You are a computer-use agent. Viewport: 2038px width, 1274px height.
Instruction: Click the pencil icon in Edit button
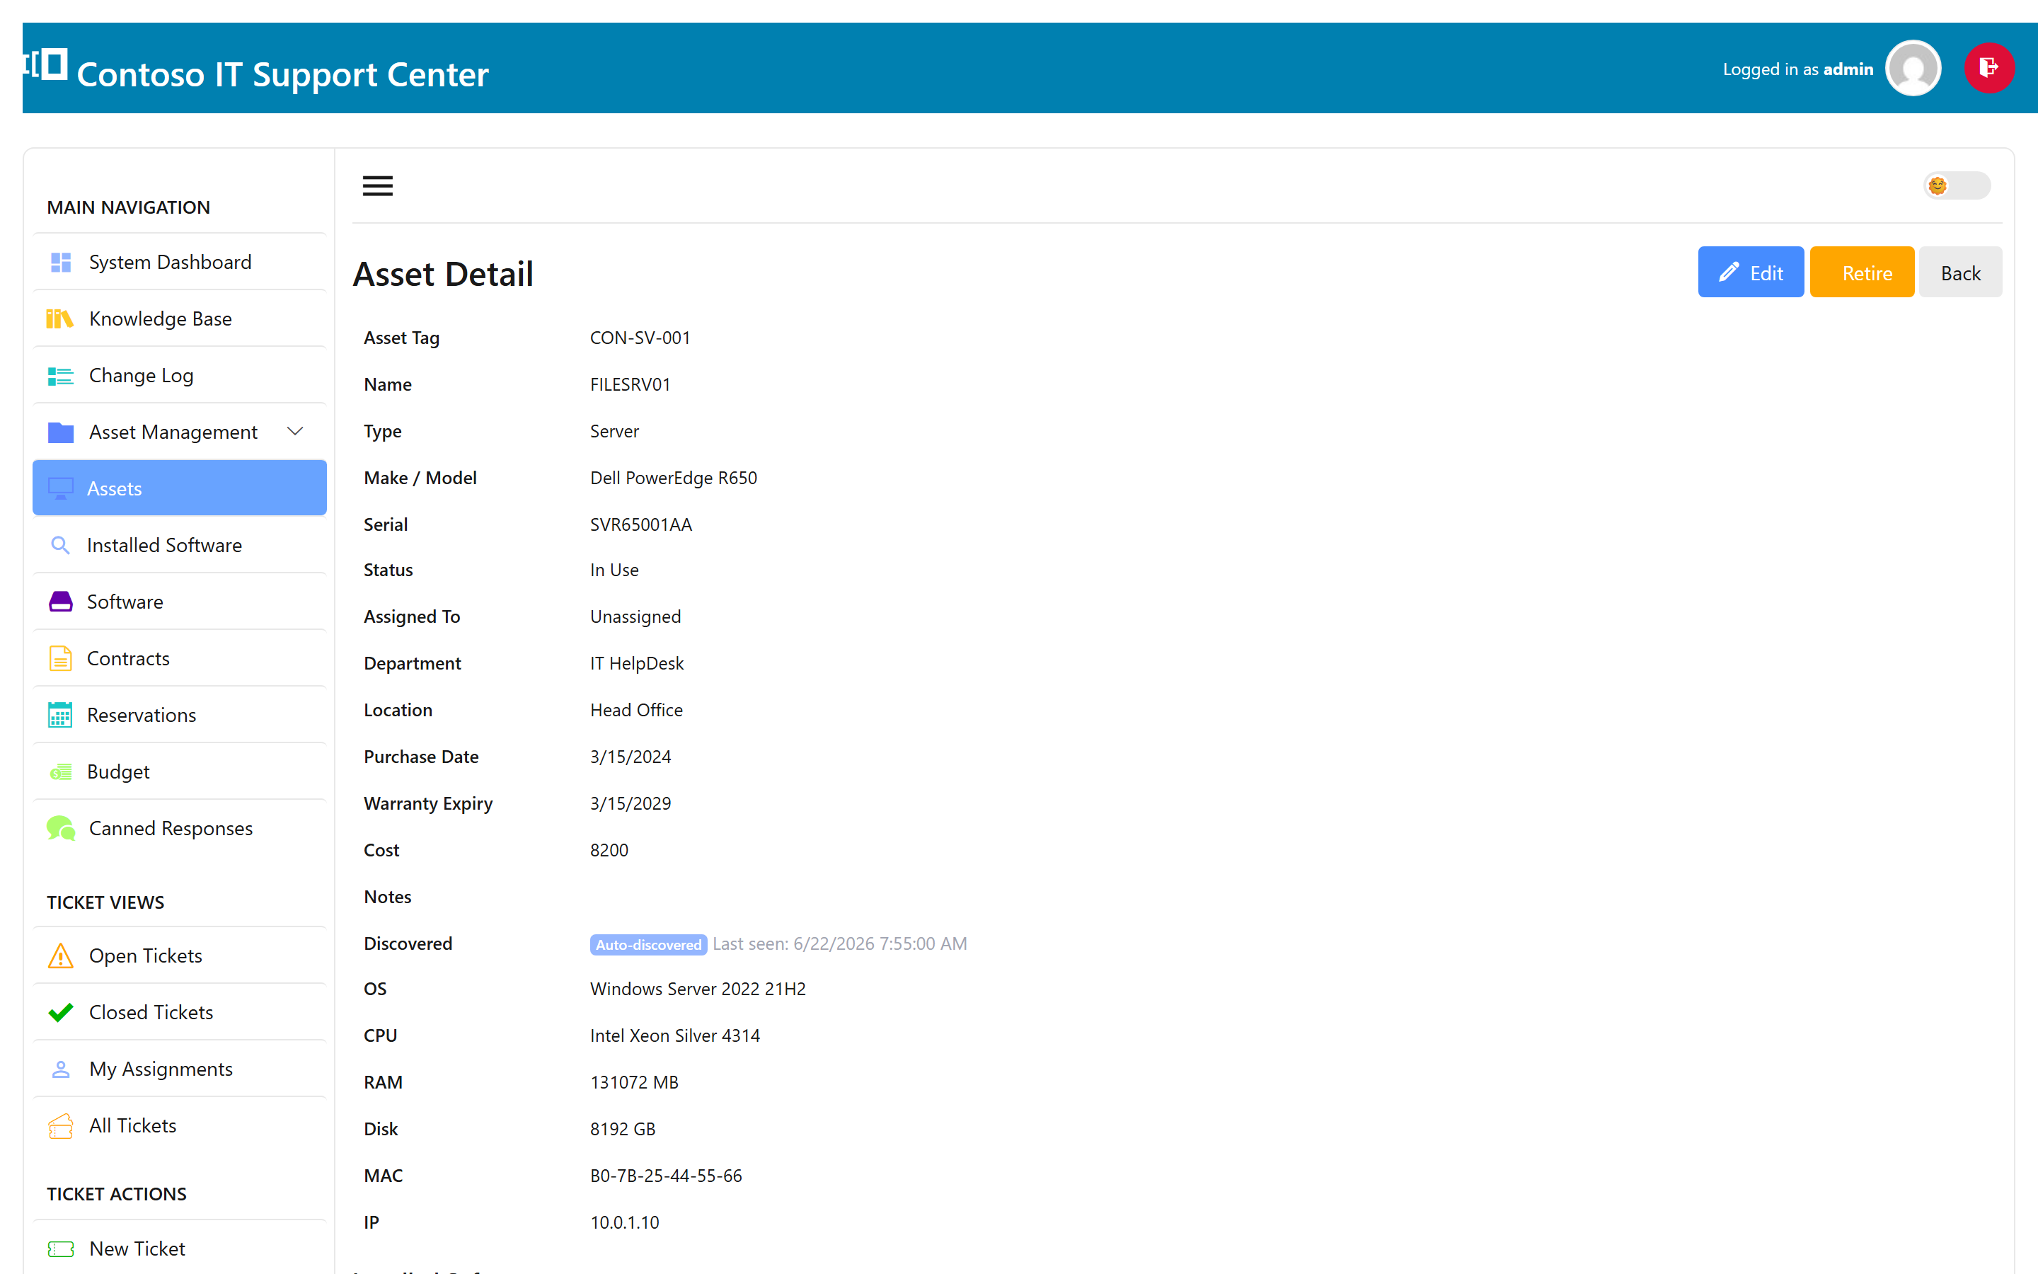[1729, 272]
